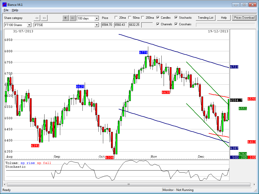
Task: Uncheck the Crosshairs checkbox
Action: 176,24
